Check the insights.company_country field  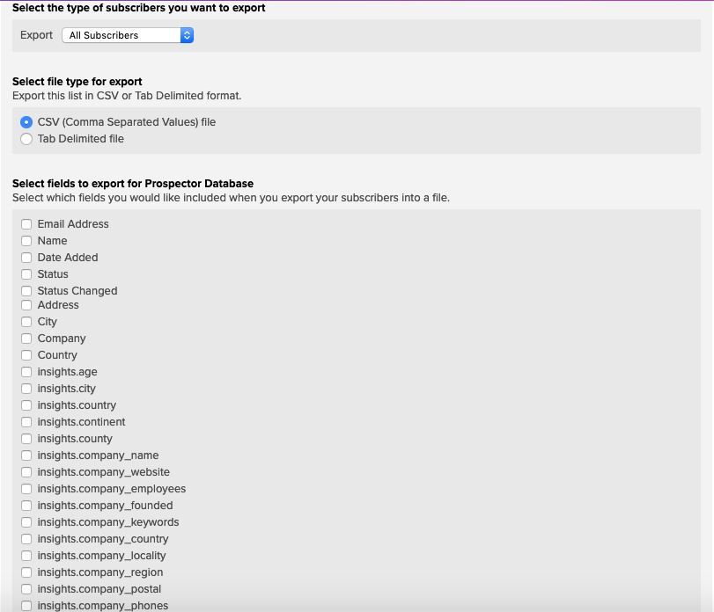[26, 539]
